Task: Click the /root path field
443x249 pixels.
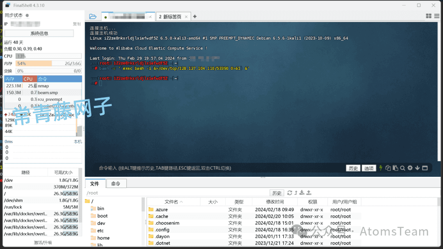Action: (x=178, y=193)
